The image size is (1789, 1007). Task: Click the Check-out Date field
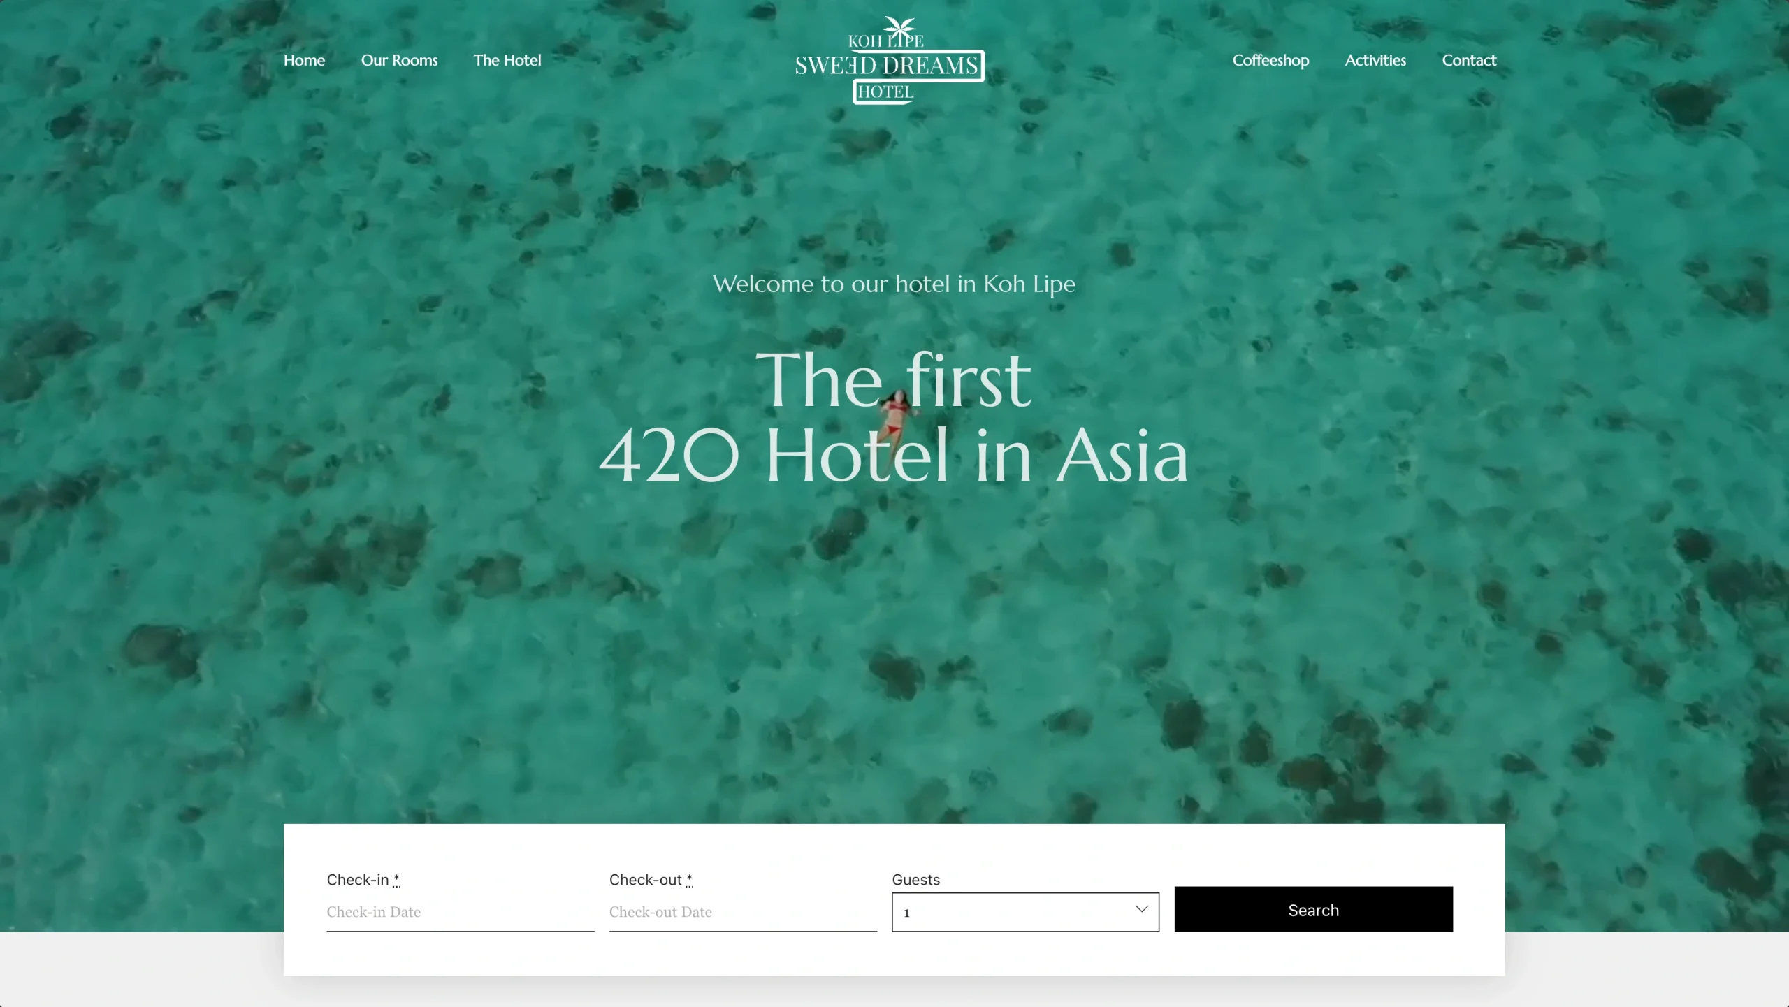pos(743,912)
